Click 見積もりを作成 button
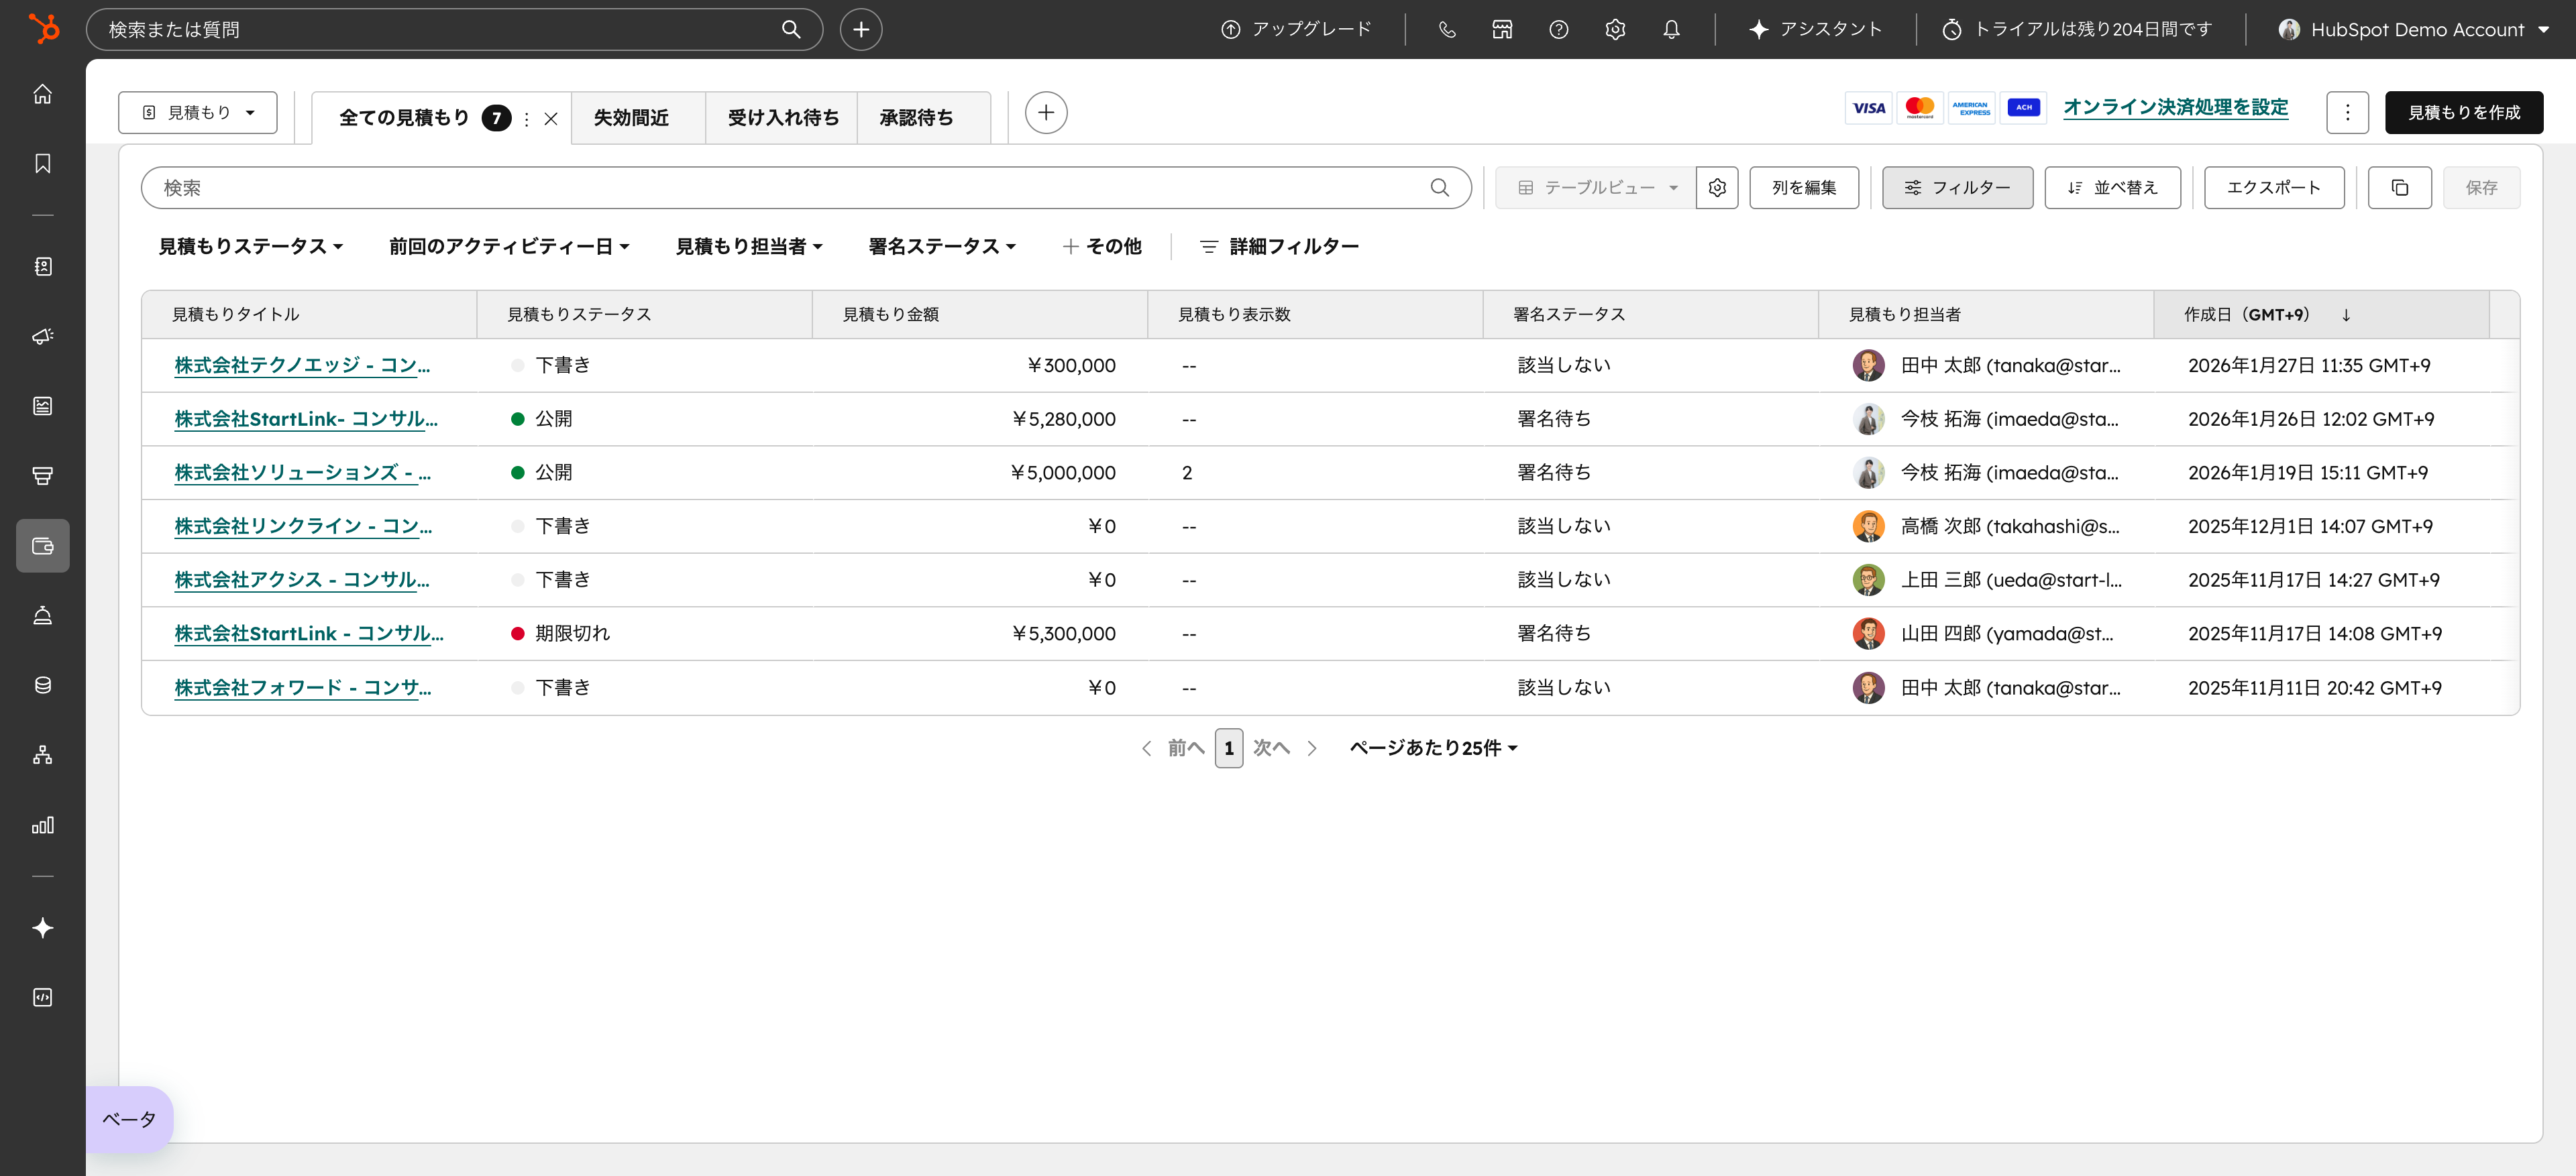 tap(2463, 113)
